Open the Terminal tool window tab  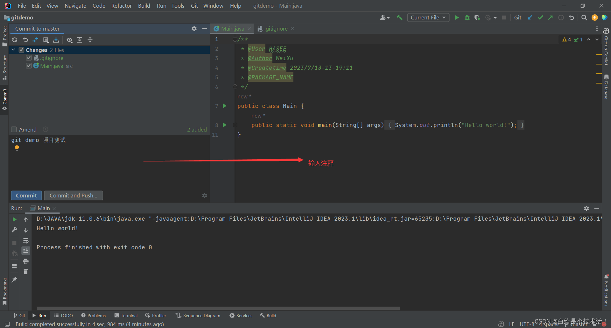pyautogui.click(x=126, y=316)
